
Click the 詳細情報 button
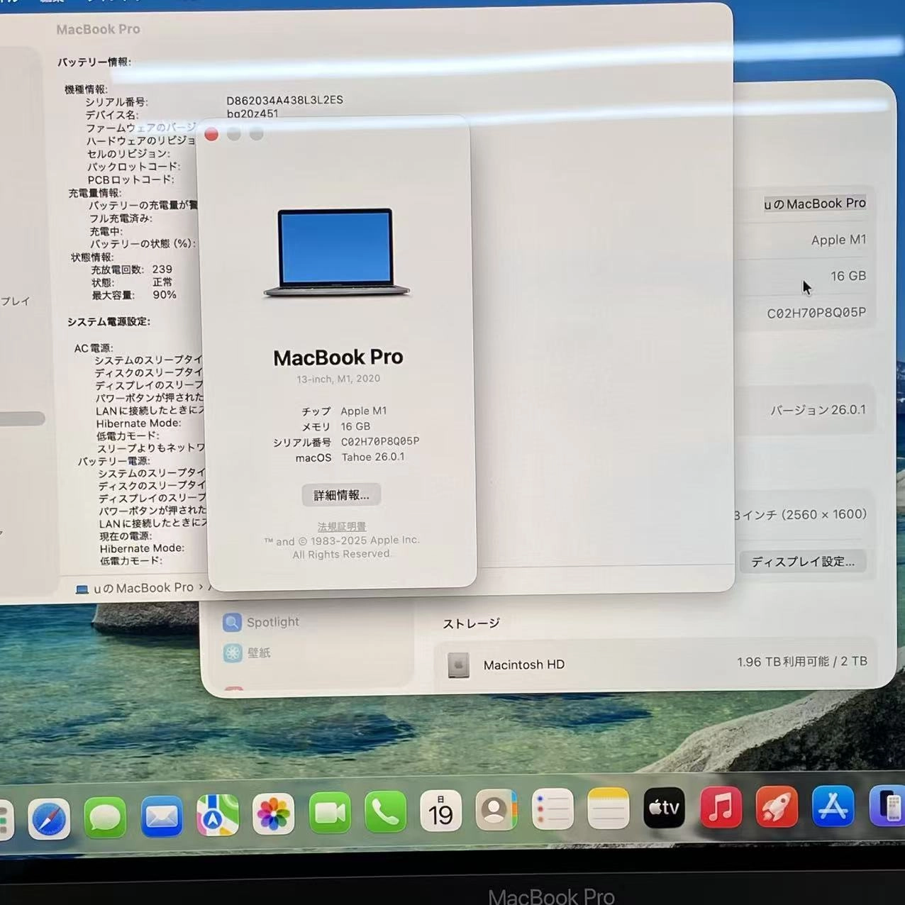[x=341, y=494]
